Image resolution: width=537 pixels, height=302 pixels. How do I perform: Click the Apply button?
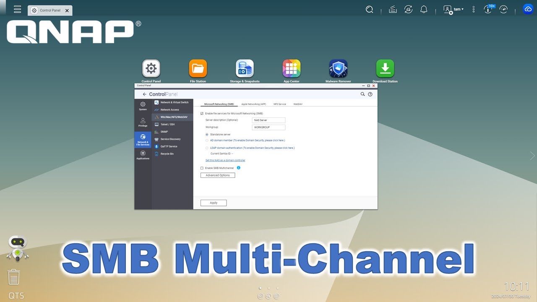click(x=214, y=203)
